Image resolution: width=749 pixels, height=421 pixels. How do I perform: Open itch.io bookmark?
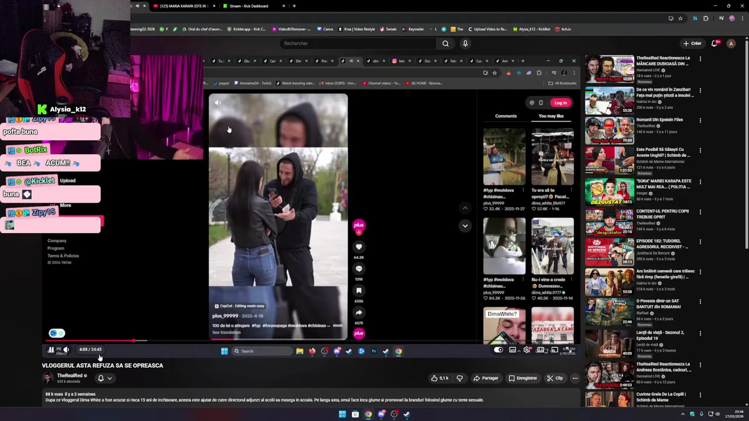pyautogui.click(x=562, y=29)
